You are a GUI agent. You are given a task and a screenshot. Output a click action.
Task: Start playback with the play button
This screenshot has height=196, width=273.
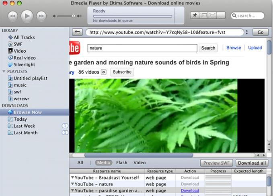tap(27, 16)
